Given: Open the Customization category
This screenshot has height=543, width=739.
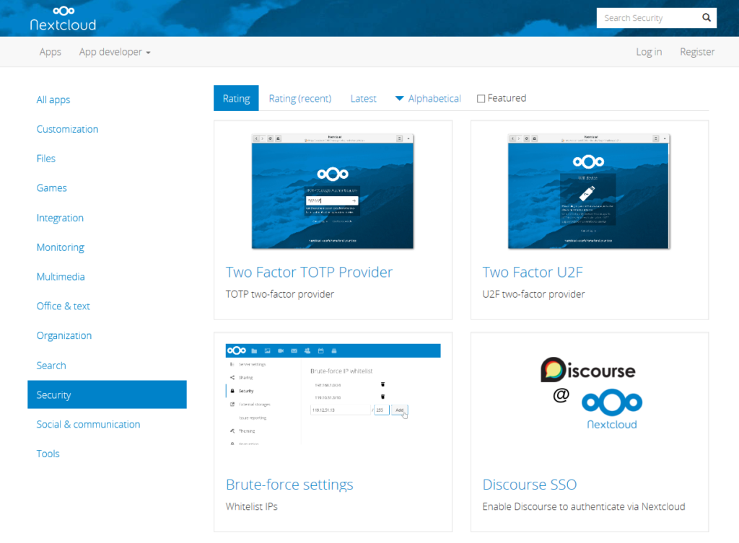Looking at the screenshot, I should (67, 129).
